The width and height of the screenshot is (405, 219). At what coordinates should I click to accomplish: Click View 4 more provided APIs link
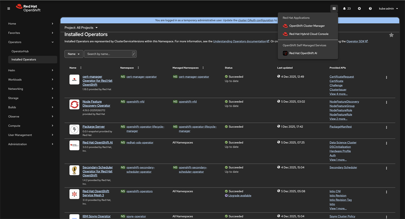[x=338, y=94]
